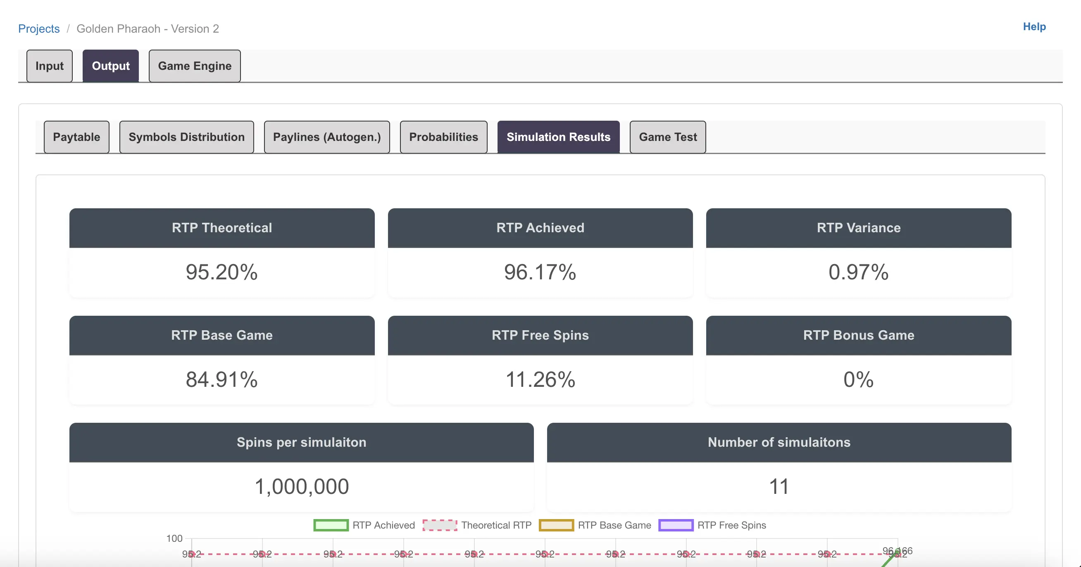The image size is (1081, 567).
Task: Open the Symbols Distribution tab
Action: pos(187,137)
